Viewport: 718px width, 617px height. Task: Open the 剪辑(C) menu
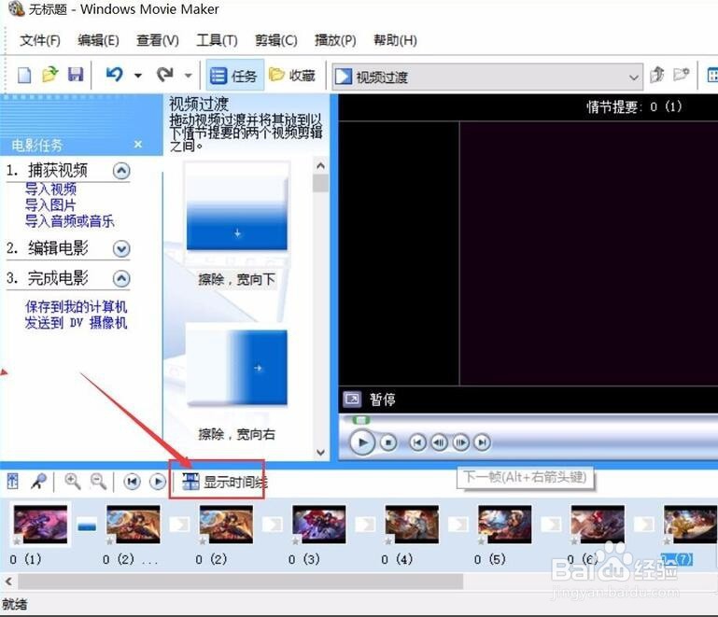[x=276, y=40]
